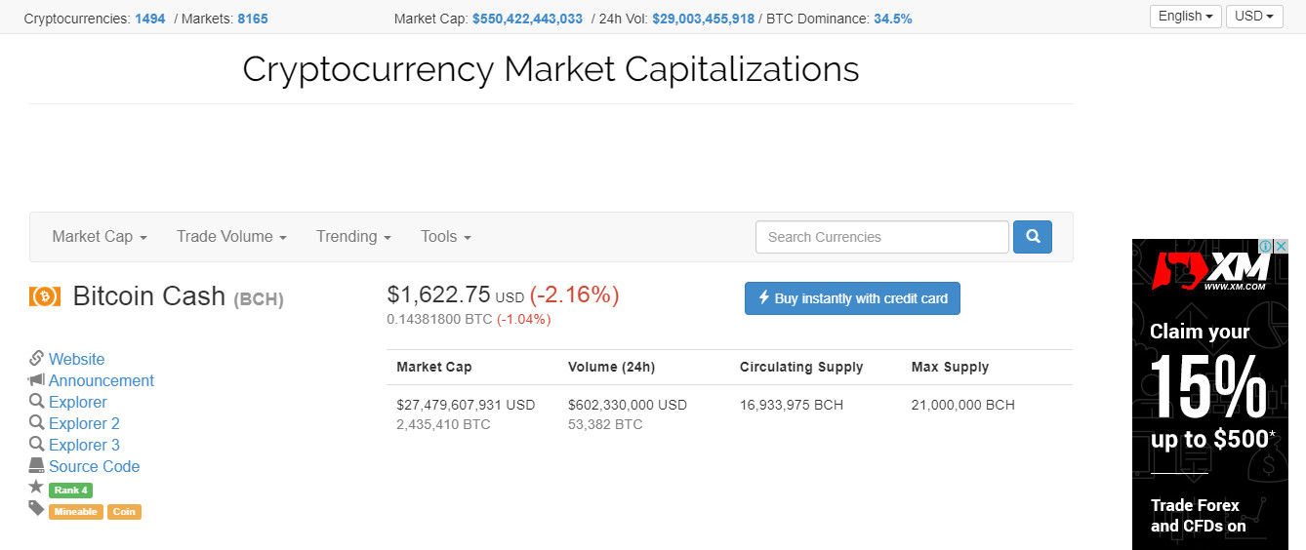Screen dimensions: 1306x550
Task: Open the English language dropdown
Action: [x=1186, y=17]
